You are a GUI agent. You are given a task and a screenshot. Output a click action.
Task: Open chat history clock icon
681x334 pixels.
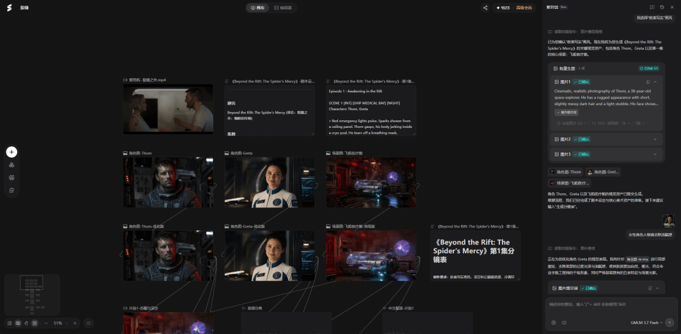point(662,8)
